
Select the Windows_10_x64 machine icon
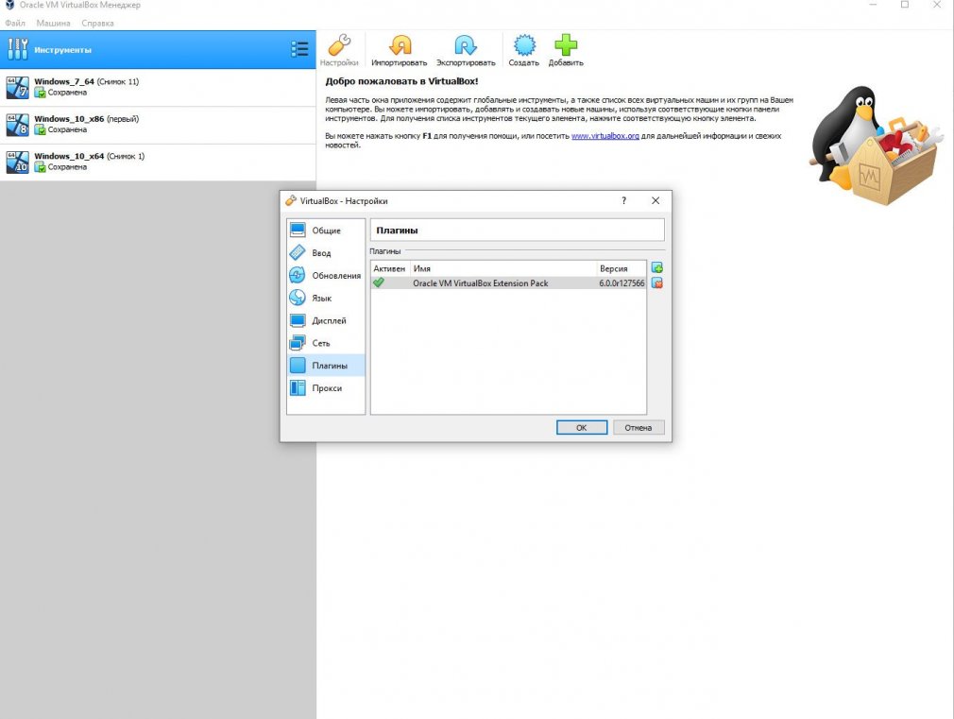18,162
